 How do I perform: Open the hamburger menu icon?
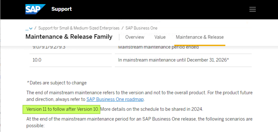click(x=253, y=9)
